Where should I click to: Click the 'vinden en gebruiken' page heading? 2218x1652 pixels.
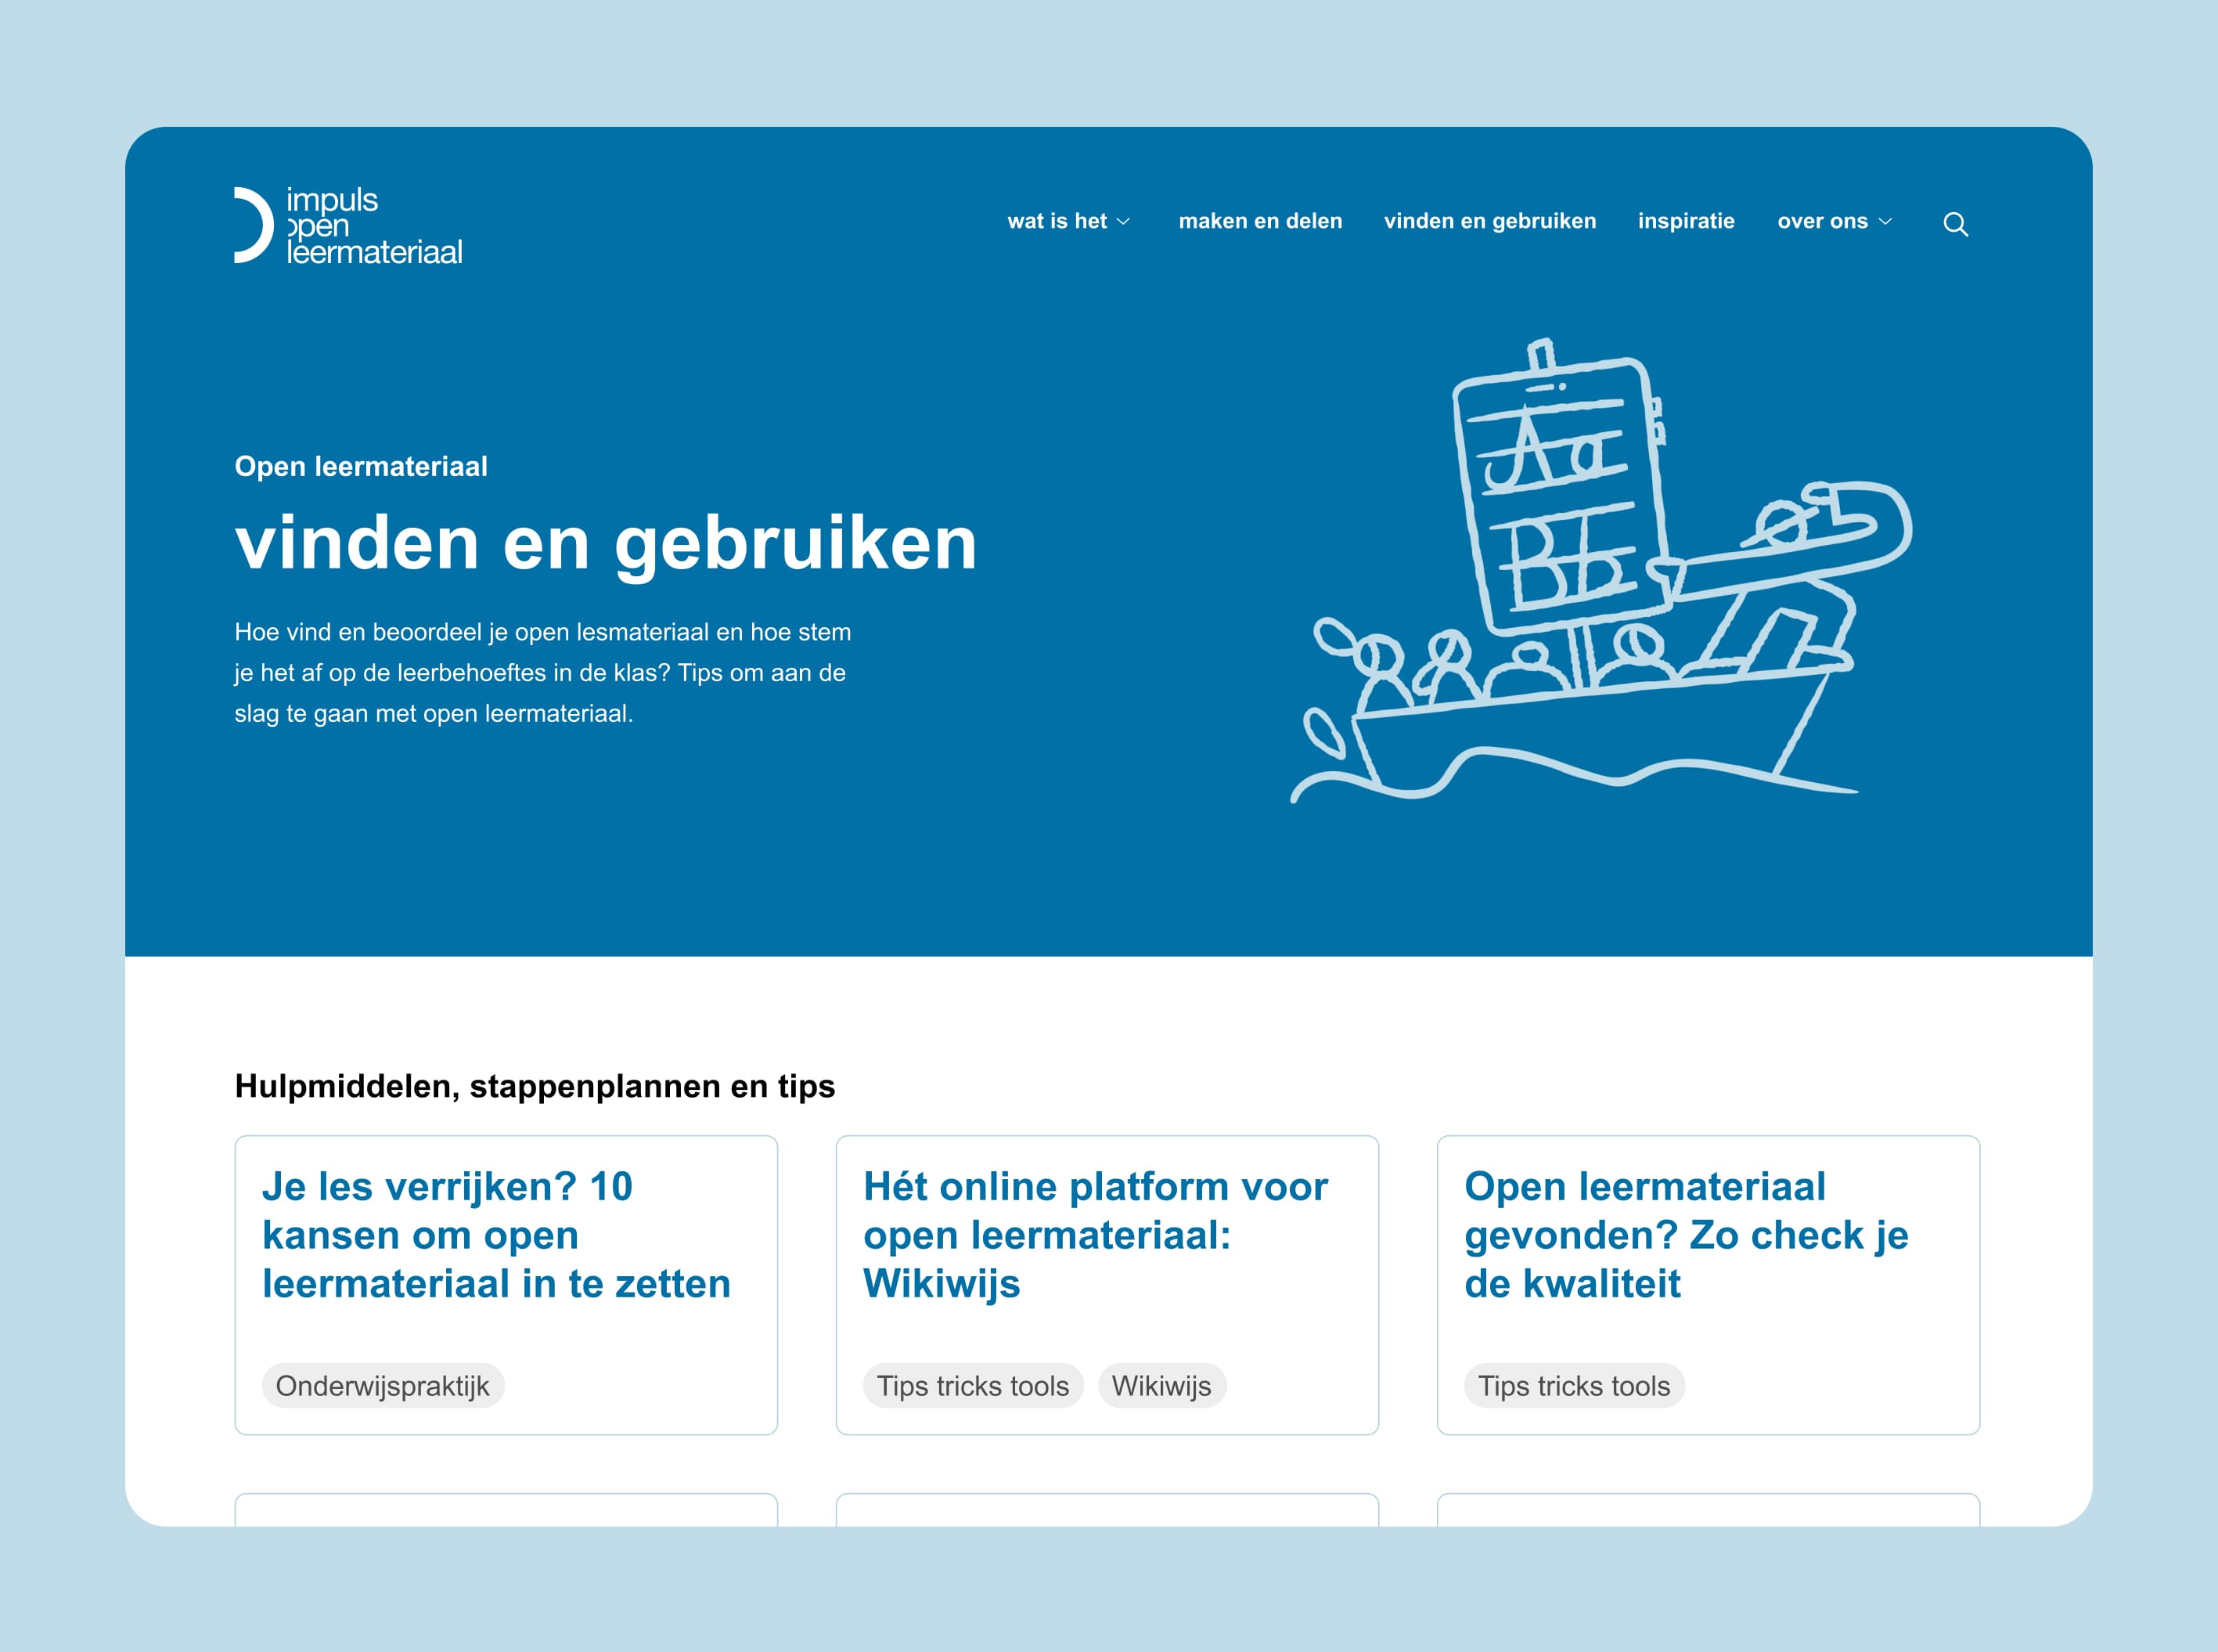pyautogui.click(x=606, y=544)
